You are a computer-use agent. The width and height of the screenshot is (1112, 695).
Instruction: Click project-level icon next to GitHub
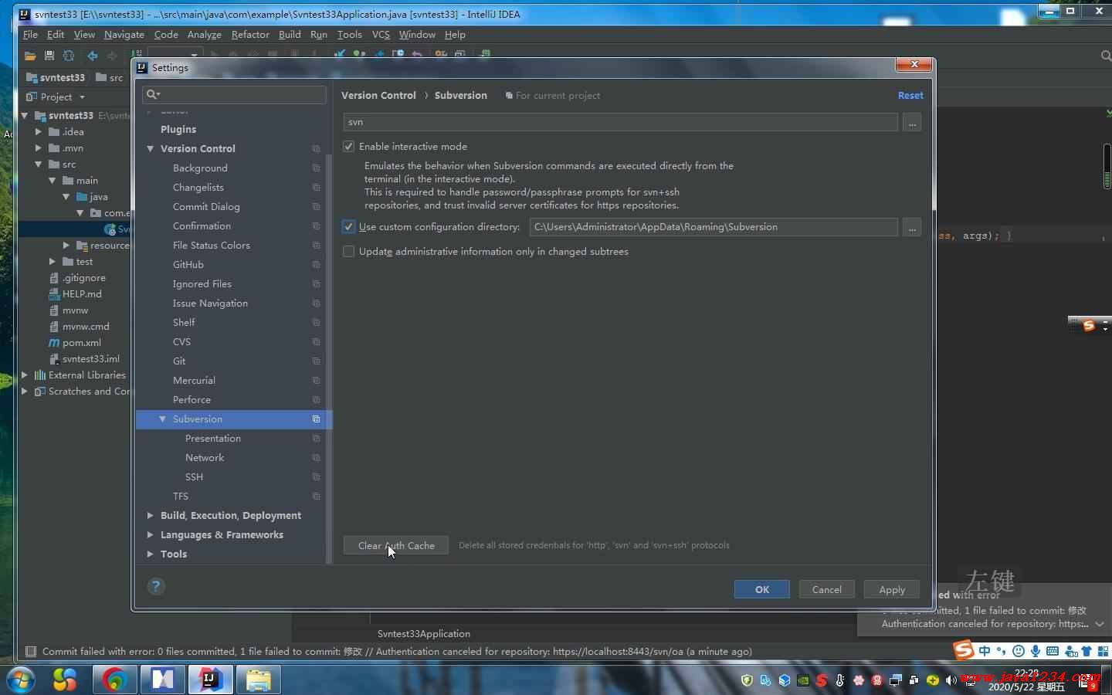click(316, 265)
